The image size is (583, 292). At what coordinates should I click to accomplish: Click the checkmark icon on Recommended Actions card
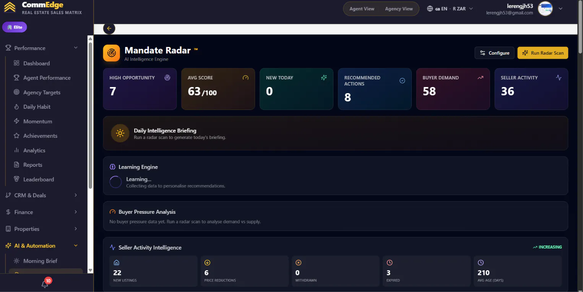tap(402, 81)
